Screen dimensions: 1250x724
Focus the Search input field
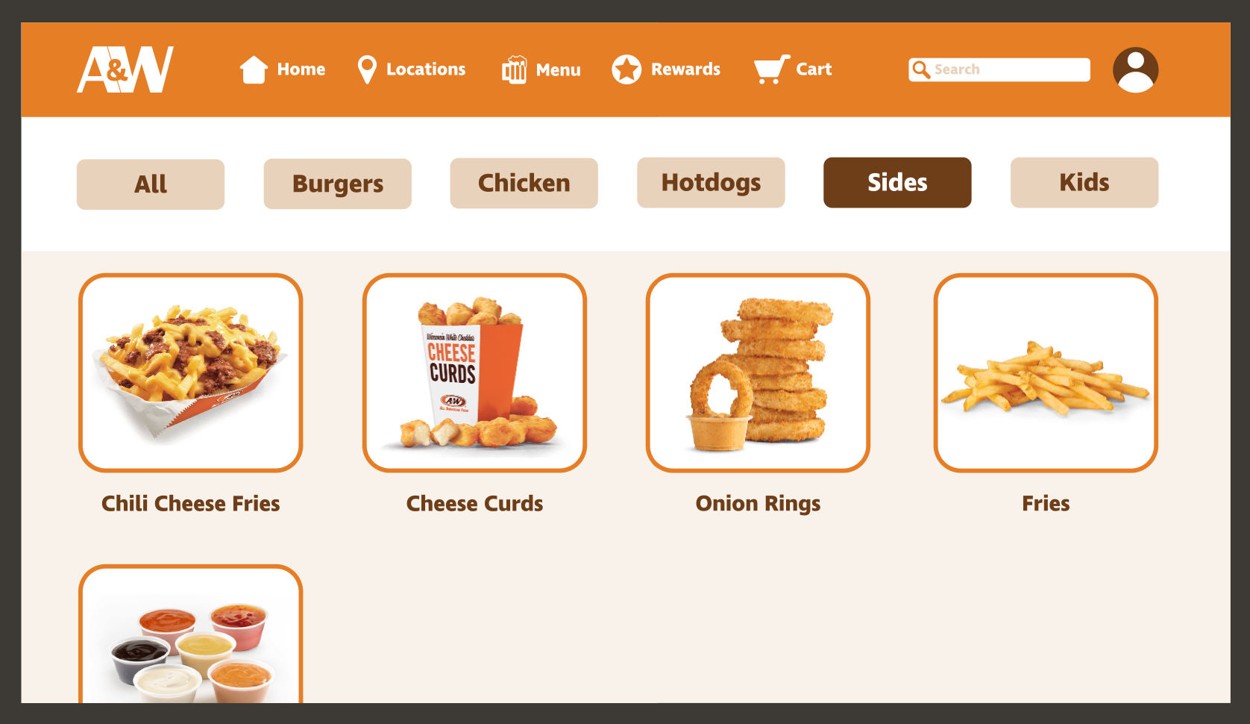pyautogui.click(x=999, y=69)
